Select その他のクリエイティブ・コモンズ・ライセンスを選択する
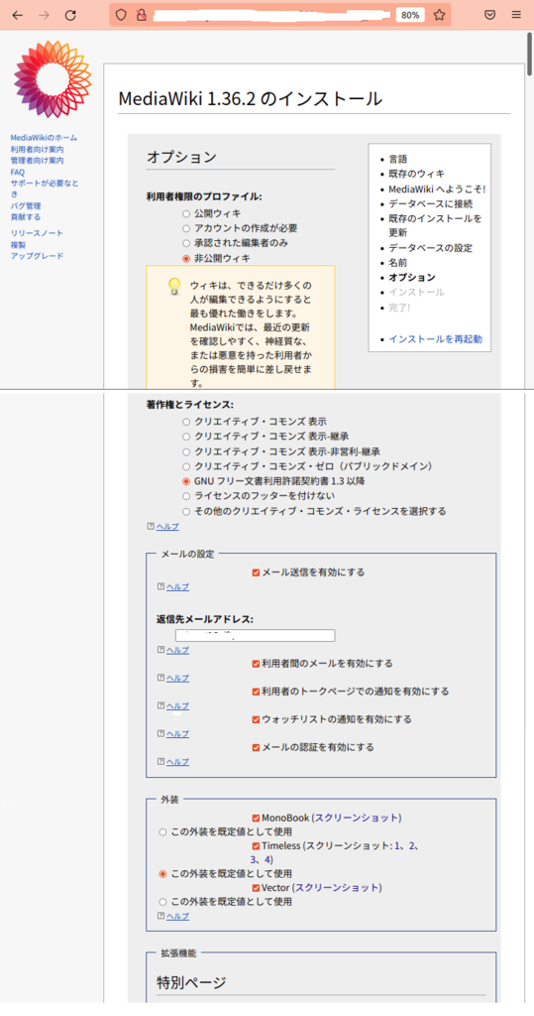This screenshot has width=534, height=1016. pos(186,511)
